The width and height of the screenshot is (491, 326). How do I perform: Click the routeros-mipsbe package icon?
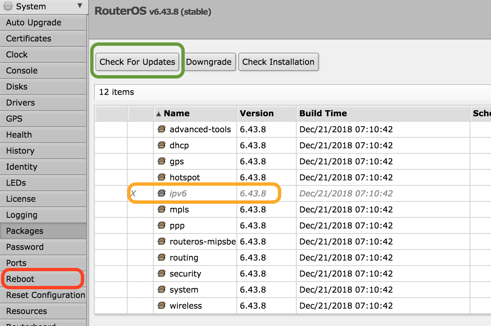(162, 241)
